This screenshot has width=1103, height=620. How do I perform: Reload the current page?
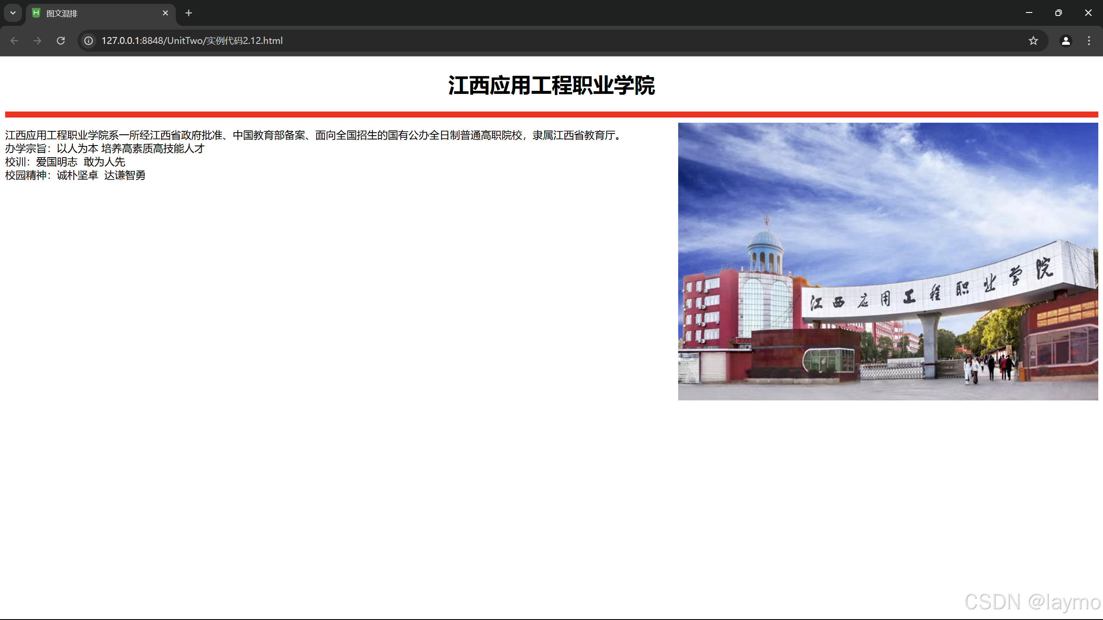61,40
